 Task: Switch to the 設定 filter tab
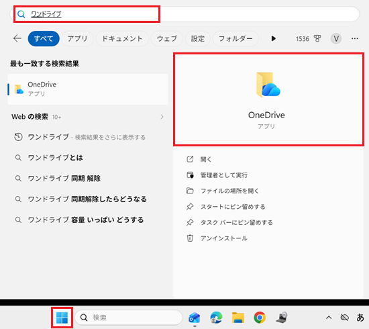198,38
